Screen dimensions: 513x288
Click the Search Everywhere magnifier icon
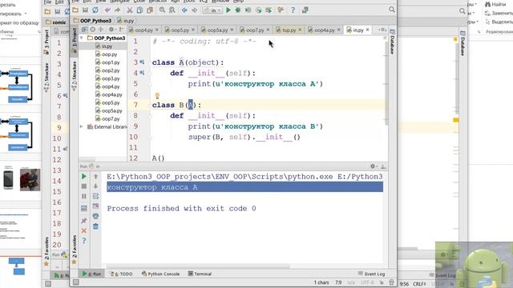point(392,10)
